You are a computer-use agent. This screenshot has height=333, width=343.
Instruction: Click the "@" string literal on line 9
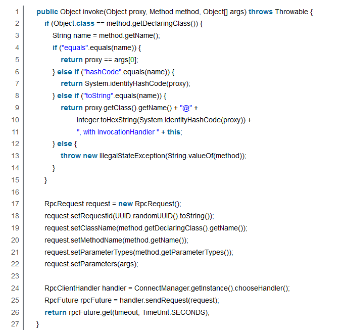point(186,108)
